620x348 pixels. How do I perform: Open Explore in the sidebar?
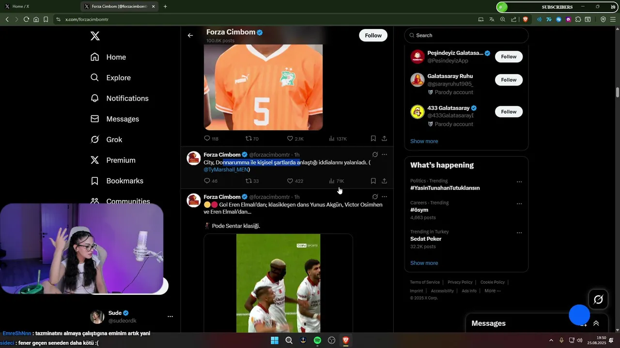(110, 78)
